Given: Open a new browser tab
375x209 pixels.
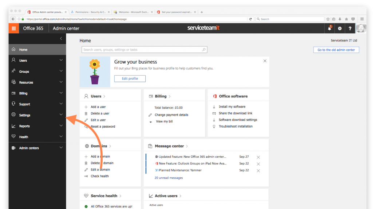Looking at the screenshot, I should pos(202,12).
